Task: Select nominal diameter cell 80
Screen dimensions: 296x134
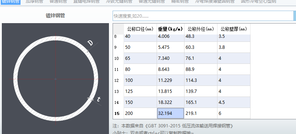Action: coord(140,69)
